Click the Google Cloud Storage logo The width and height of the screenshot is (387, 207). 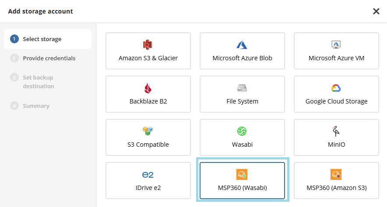(x=336, y=88)
